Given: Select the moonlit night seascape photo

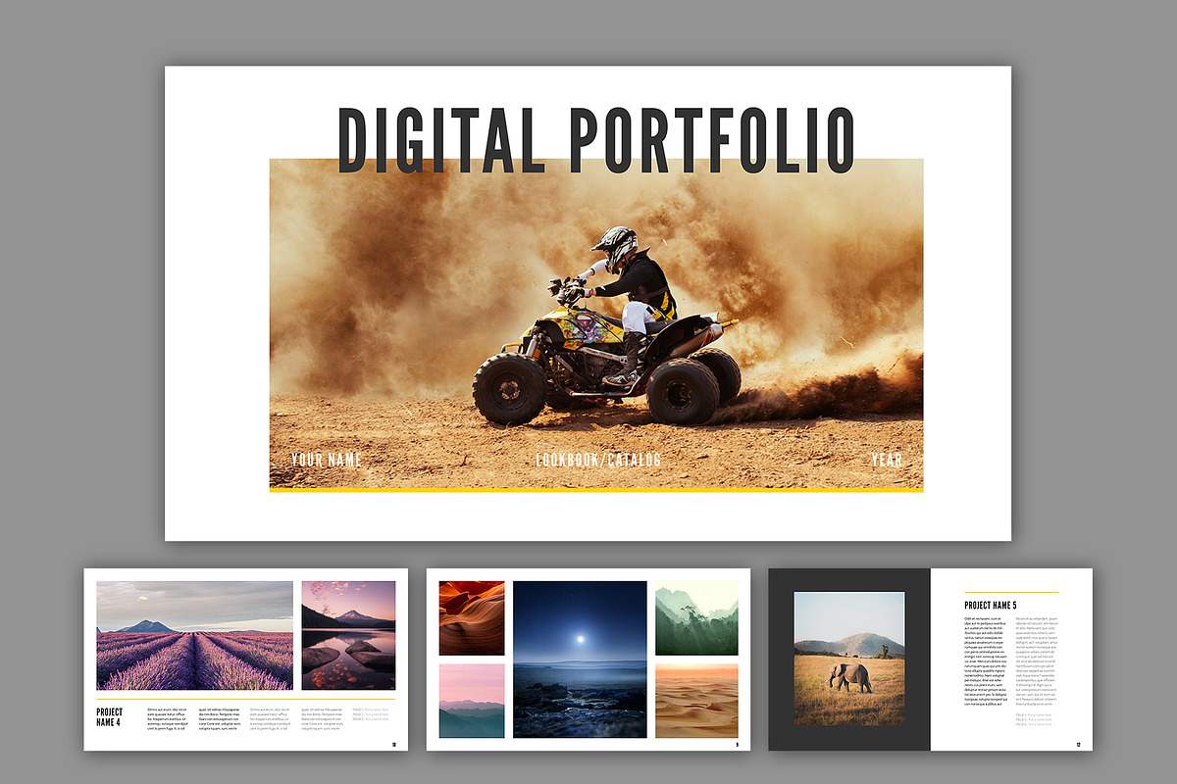Looking at the screenshot, I should click(580, 660).
